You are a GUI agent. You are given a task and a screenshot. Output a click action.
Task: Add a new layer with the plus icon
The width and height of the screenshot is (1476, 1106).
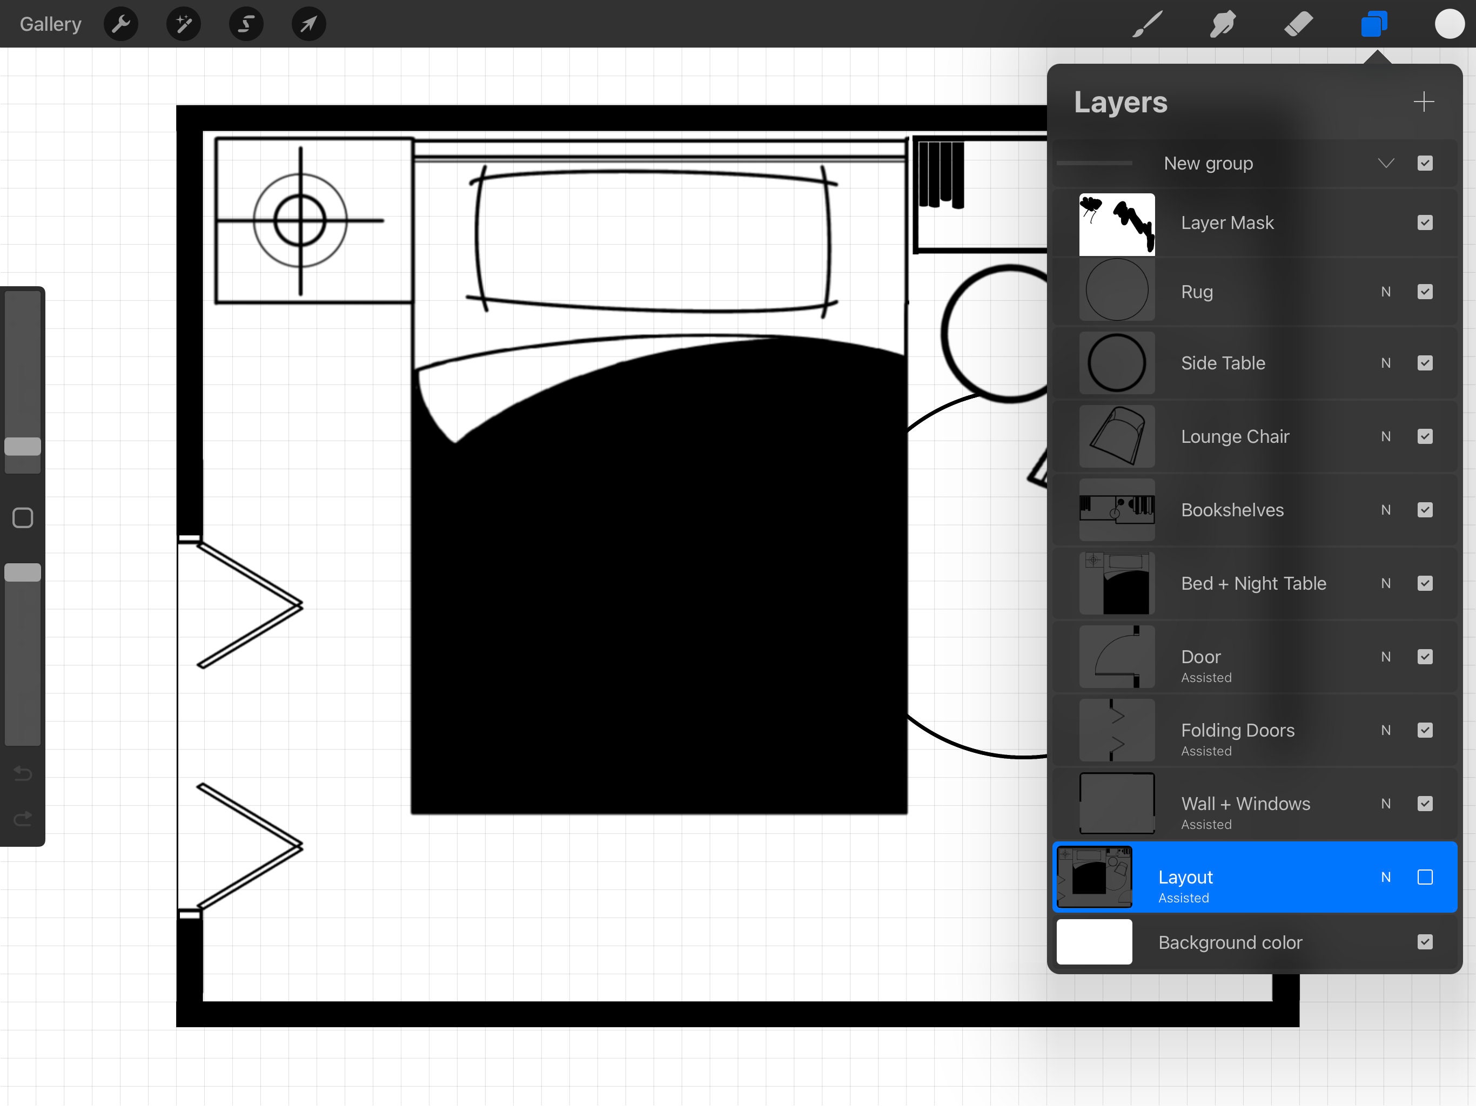tap(1424, 102)
